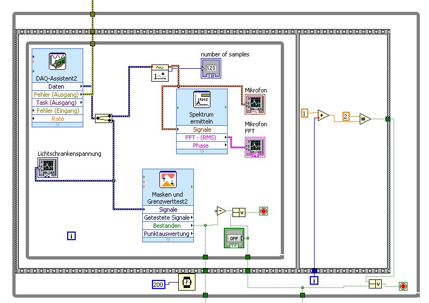Click the inner loop iteration terminal i
Viewport: 429px width, 303px height.
point(71,236)
